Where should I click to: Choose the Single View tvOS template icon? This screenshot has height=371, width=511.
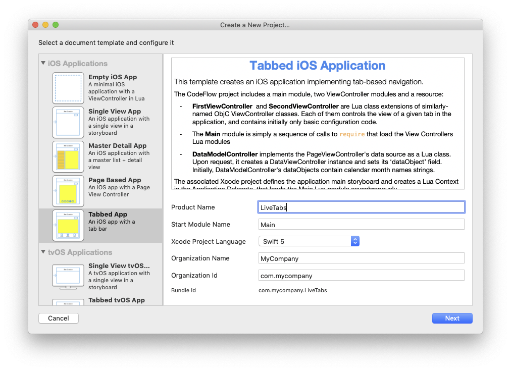click(68, 277)
